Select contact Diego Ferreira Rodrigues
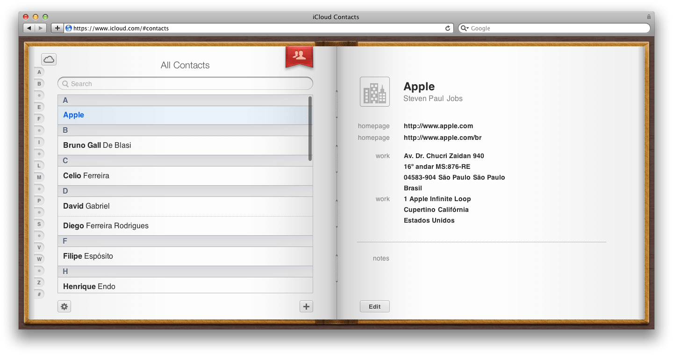 pos(185,226)
